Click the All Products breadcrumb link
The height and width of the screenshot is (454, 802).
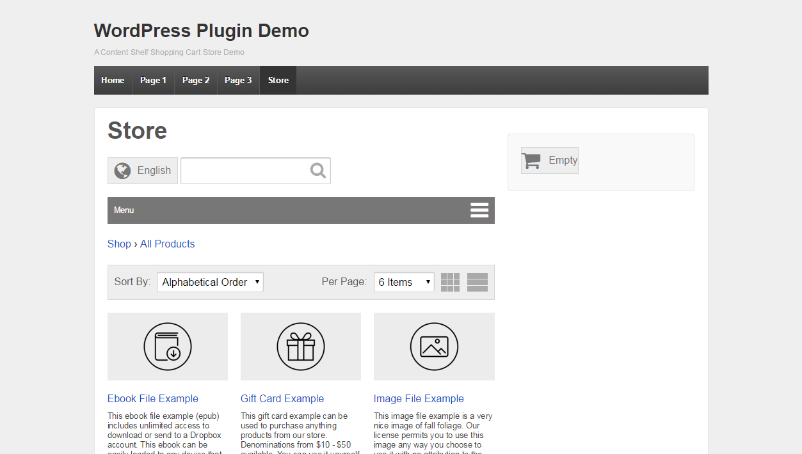pos(167,244)
